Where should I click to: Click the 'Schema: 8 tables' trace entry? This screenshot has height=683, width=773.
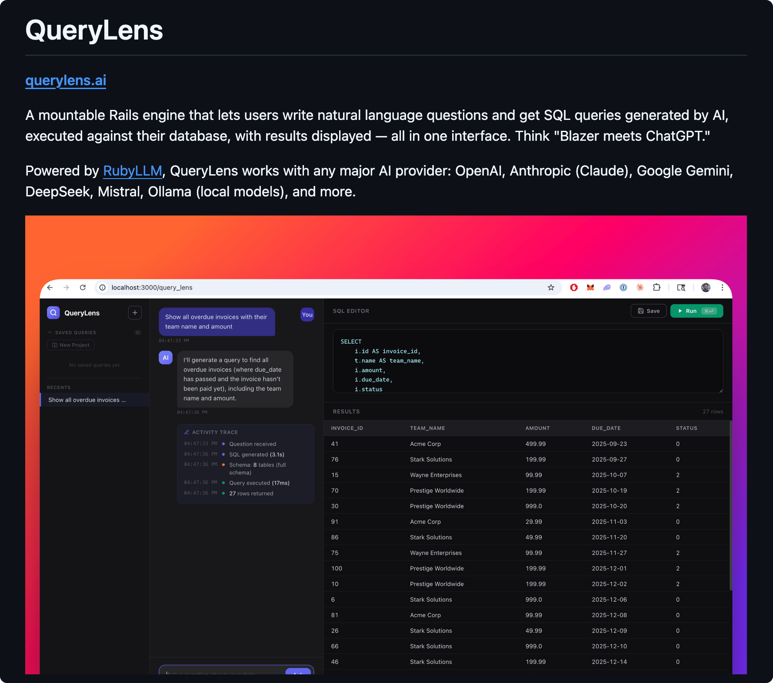point(257,469)
